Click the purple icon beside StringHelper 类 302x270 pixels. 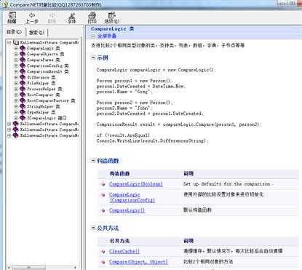click(23, 106)
